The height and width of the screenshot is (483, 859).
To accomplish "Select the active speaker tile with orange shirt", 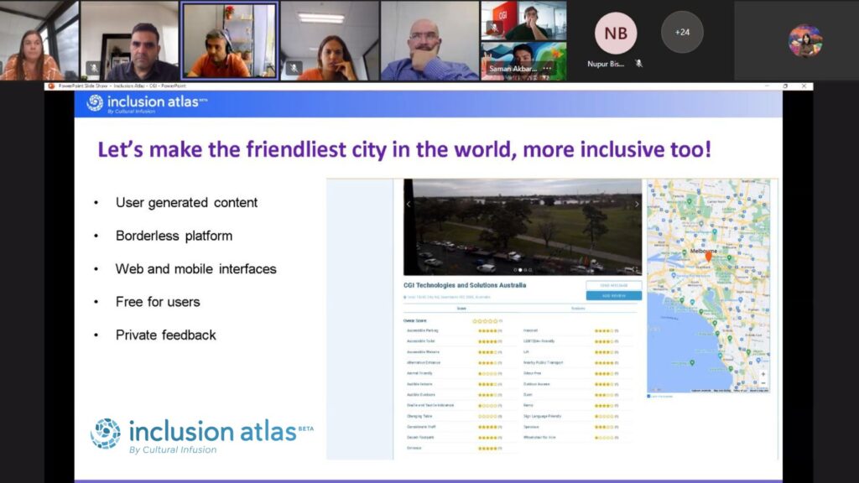I will pyautogui.click(x=229, y=40).
